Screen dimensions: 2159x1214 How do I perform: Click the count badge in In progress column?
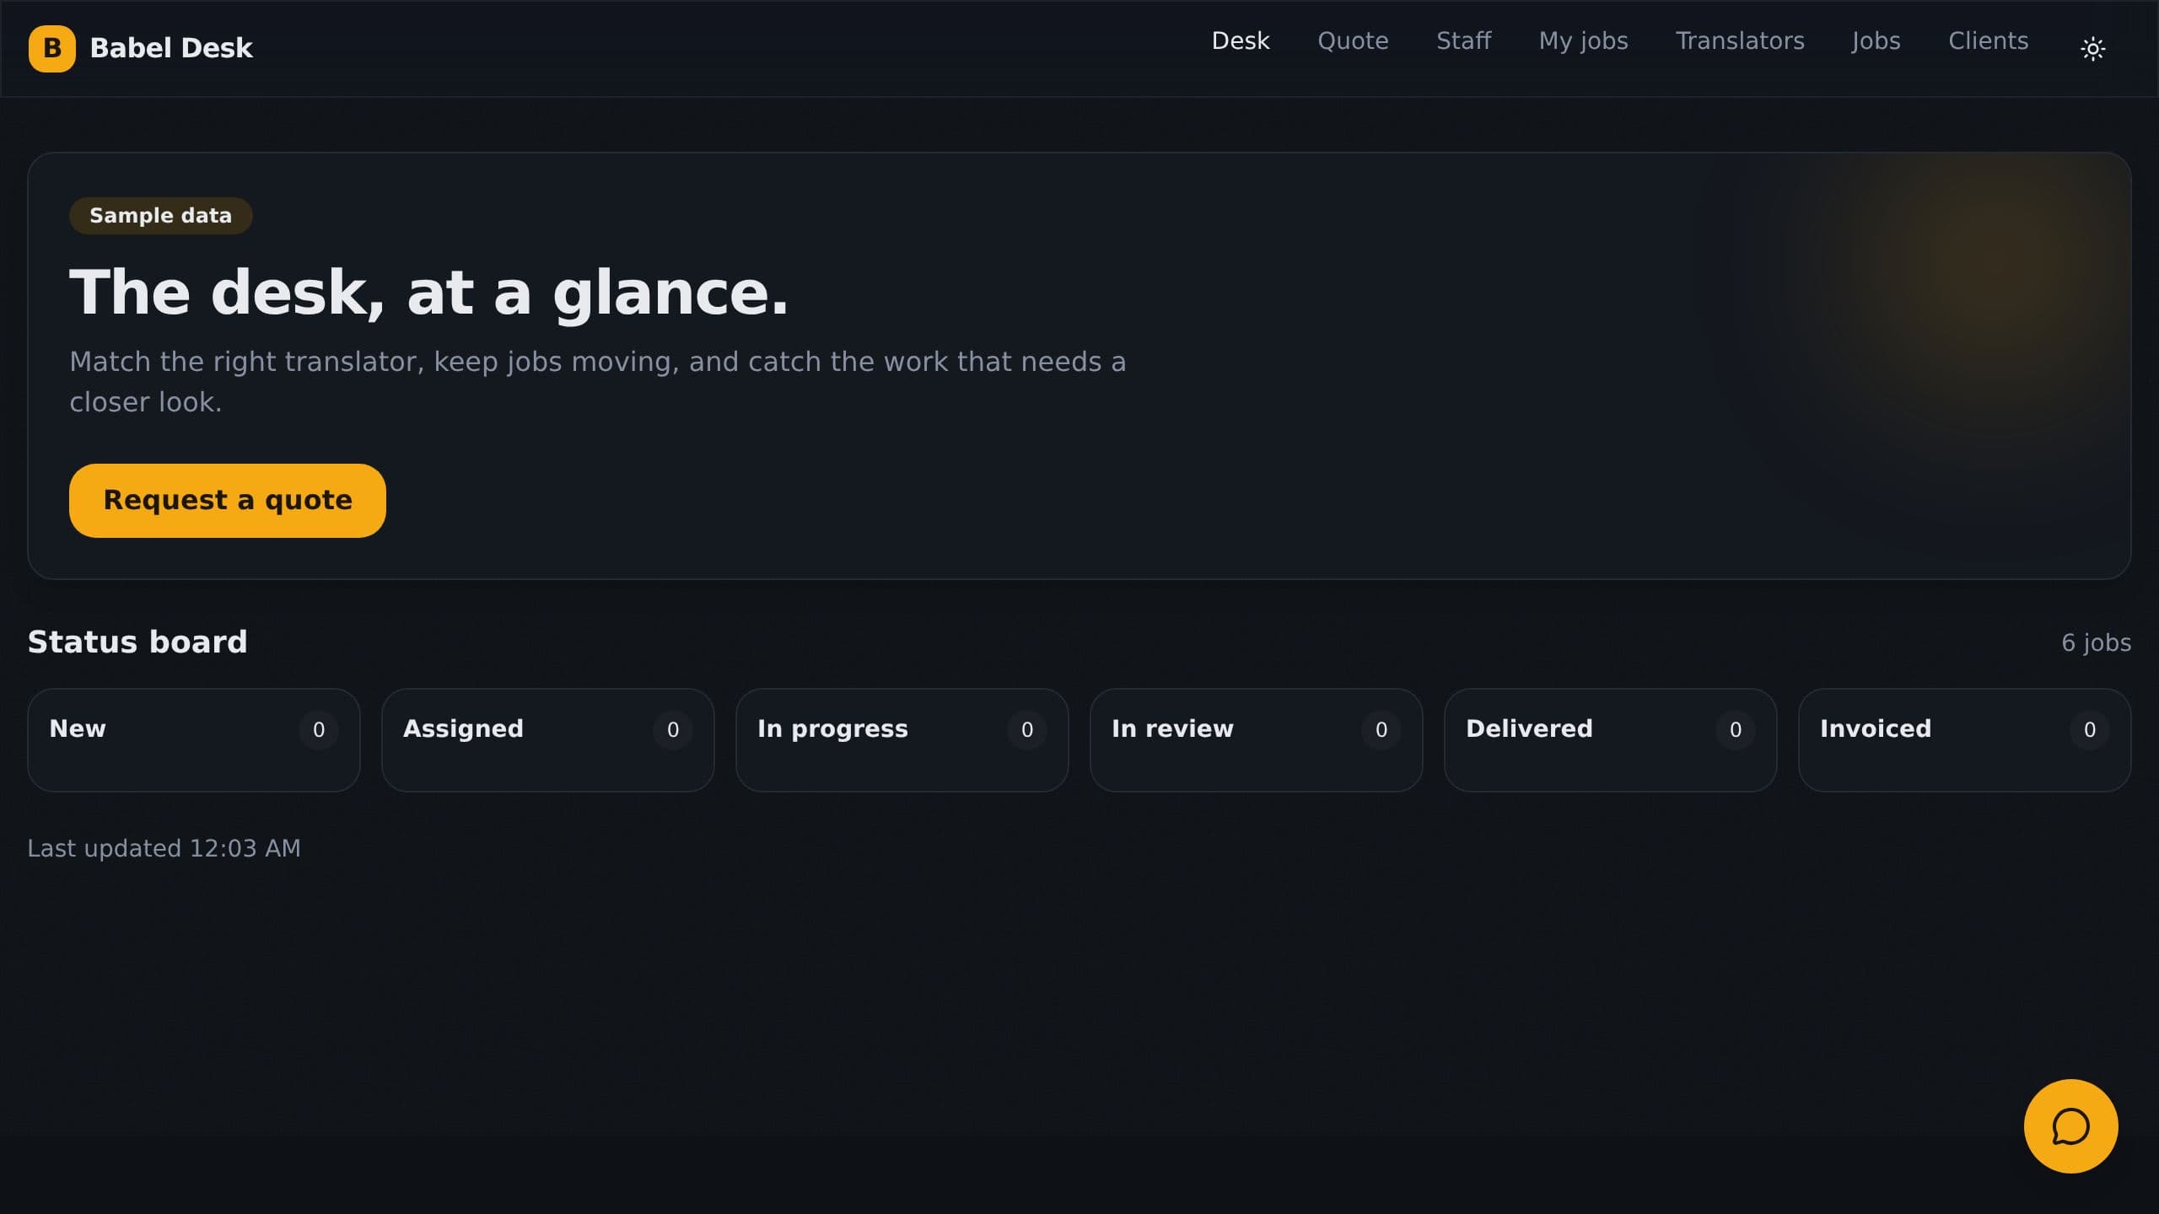pyautogui.click(x=1027, y=729)
